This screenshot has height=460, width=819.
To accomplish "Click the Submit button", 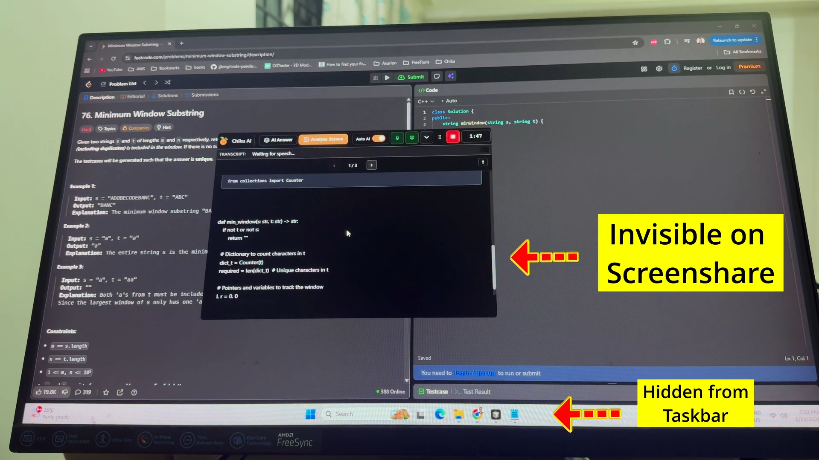I will point(411,77).
